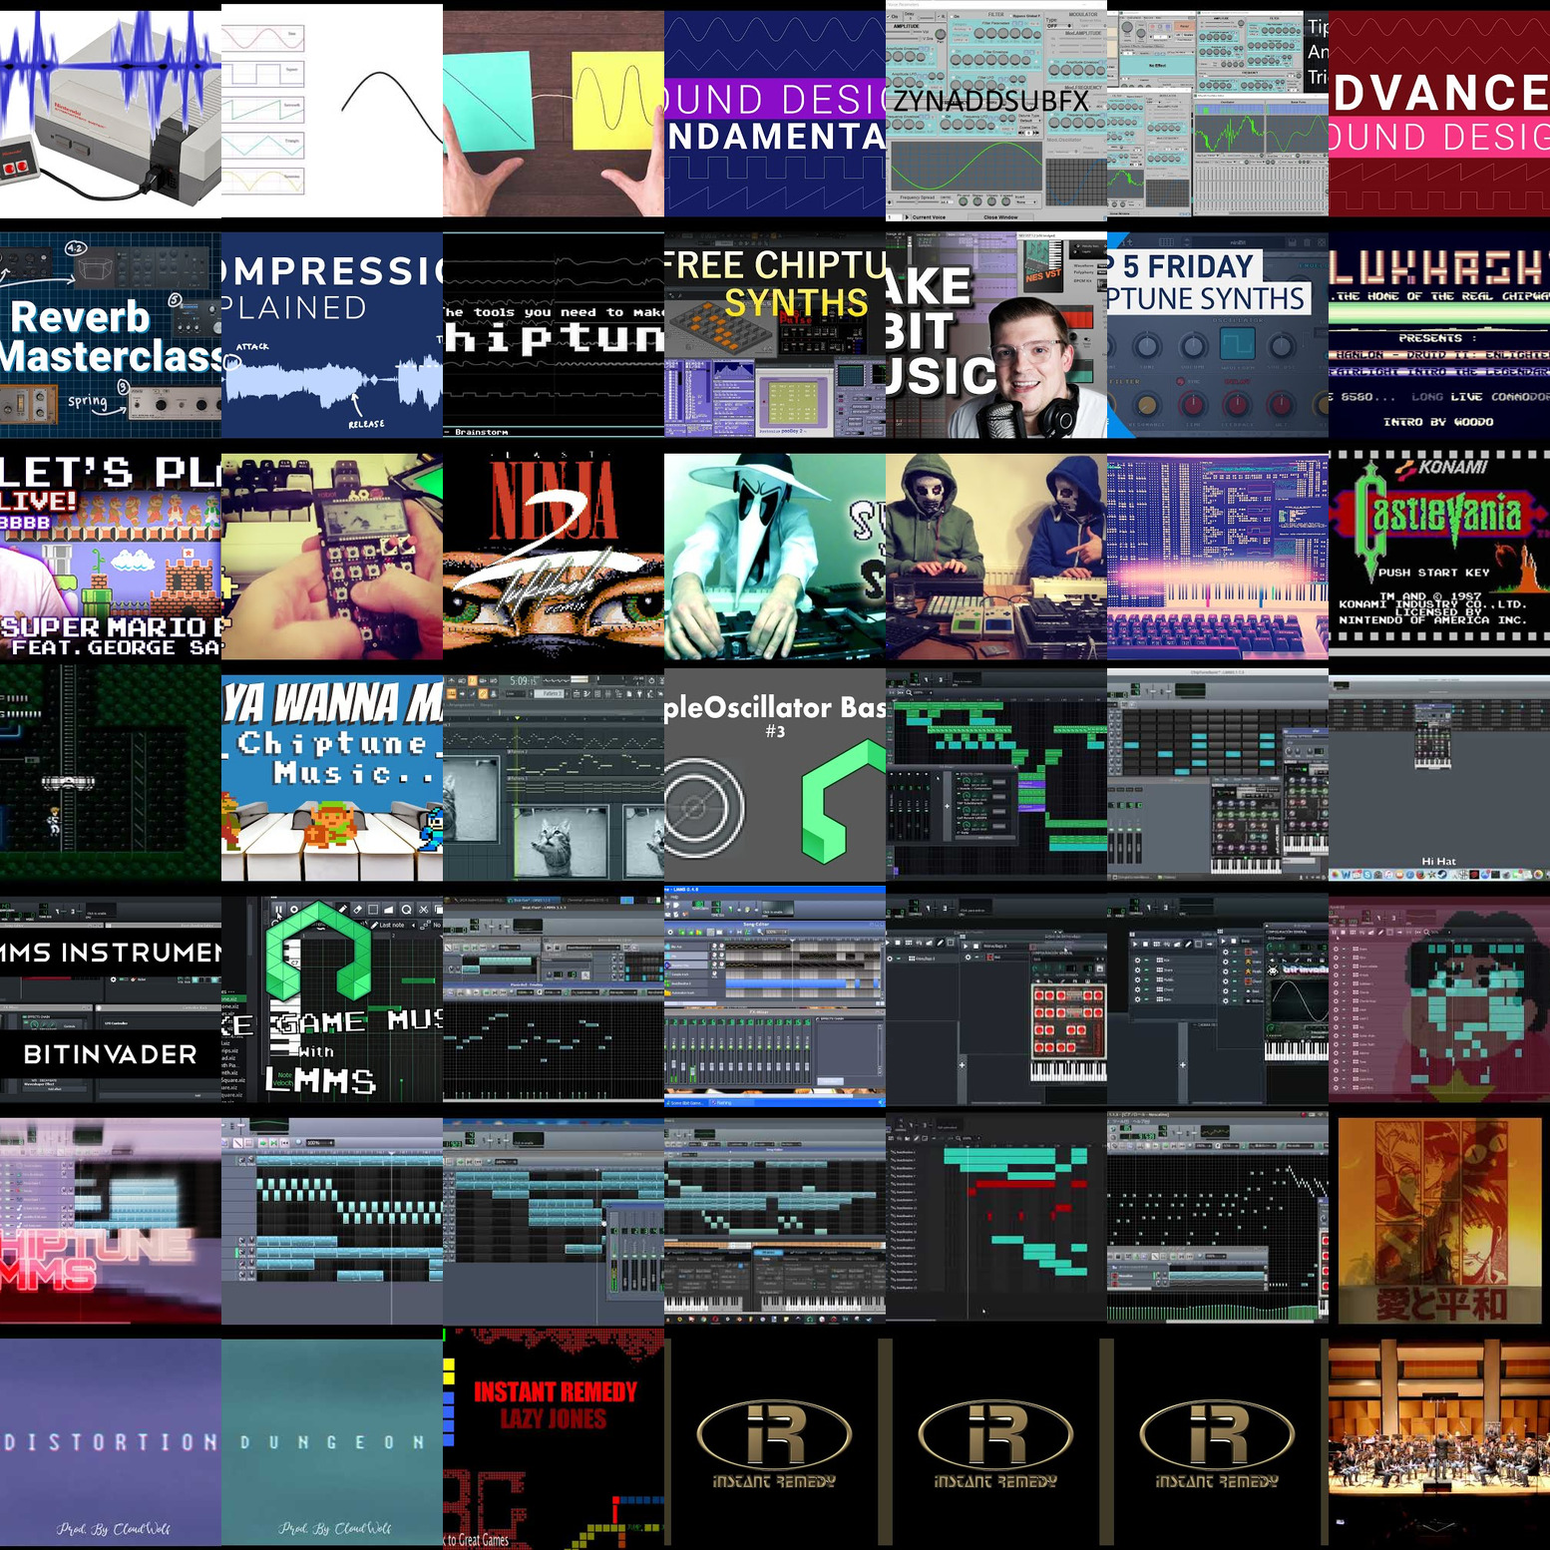The height and width of the screenshot is (1550, 1550).
Task: Open the blue computer keyboard tracker thumbnail
Action: tap(1218, 558)
